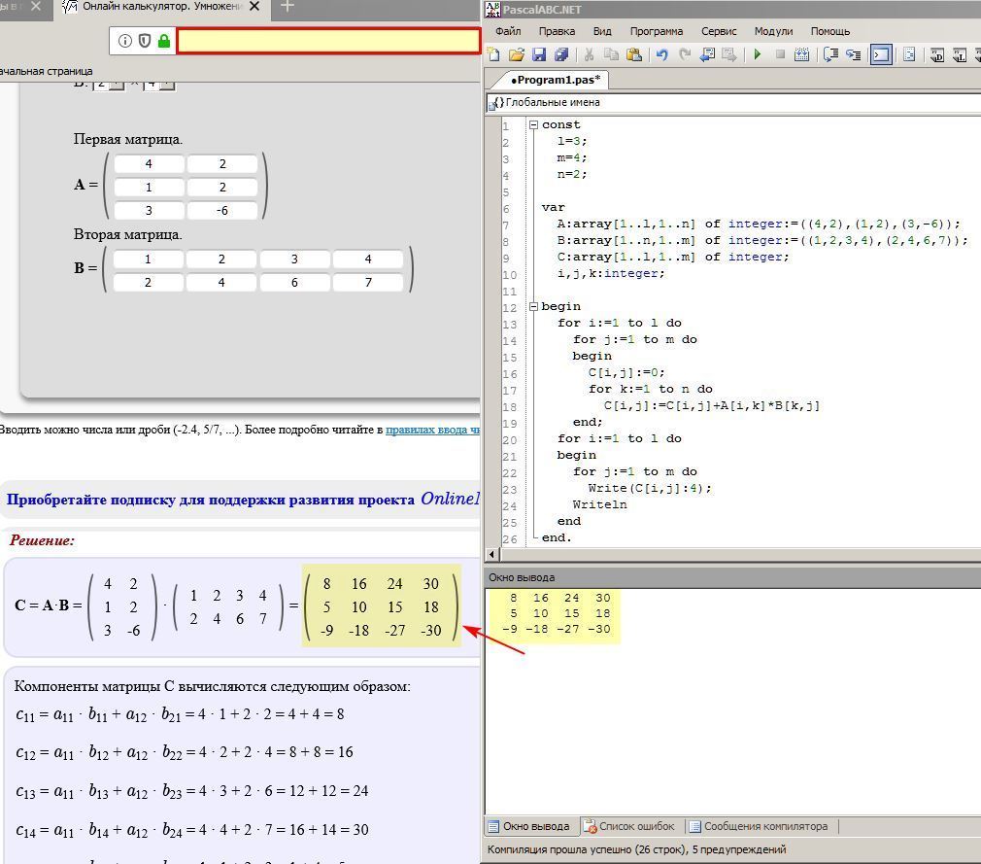
Task: Click the Save All icon
Action: click(x=560, y=55)
